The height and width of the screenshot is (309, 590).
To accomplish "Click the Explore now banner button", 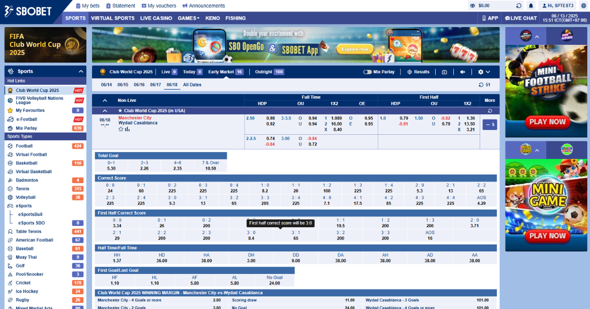I will [x=355, y=49].
